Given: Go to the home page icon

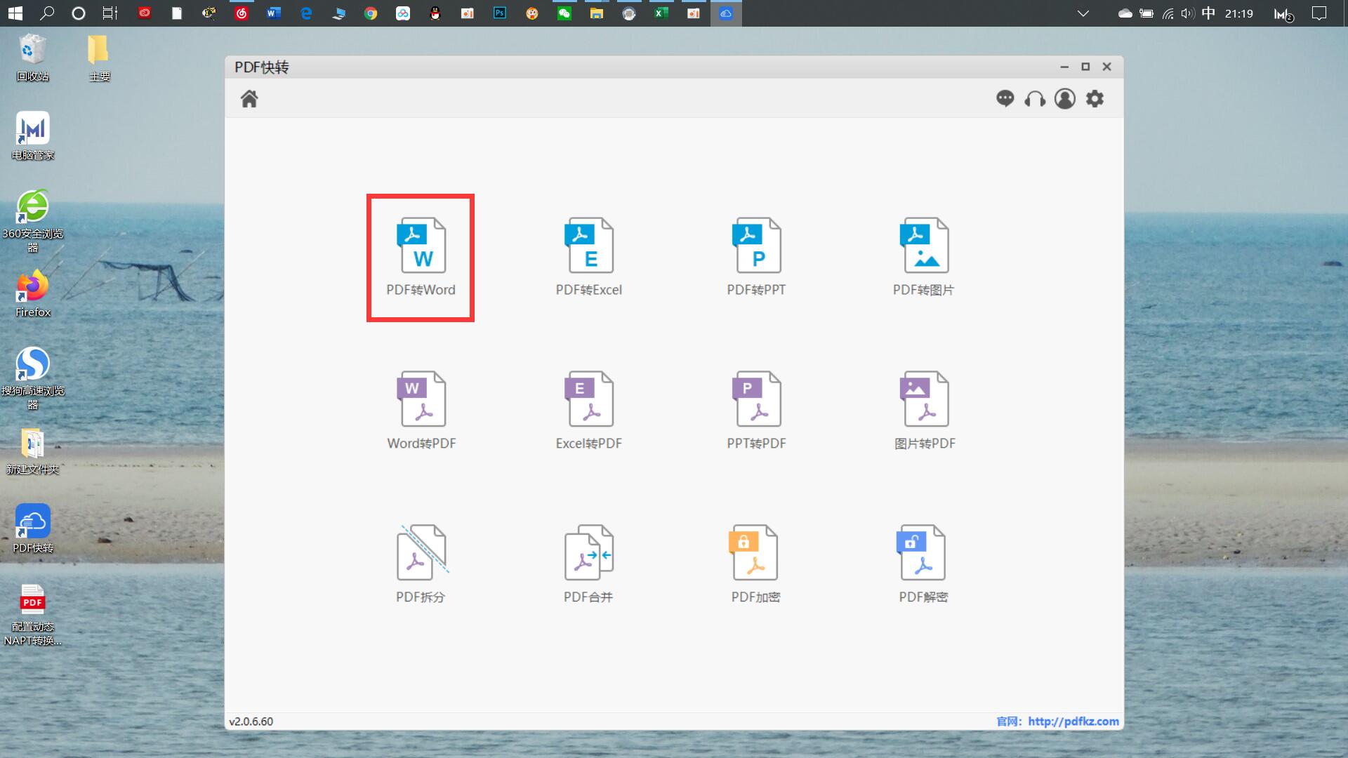Looking at the screenshot, I should [x=249, y=99].
